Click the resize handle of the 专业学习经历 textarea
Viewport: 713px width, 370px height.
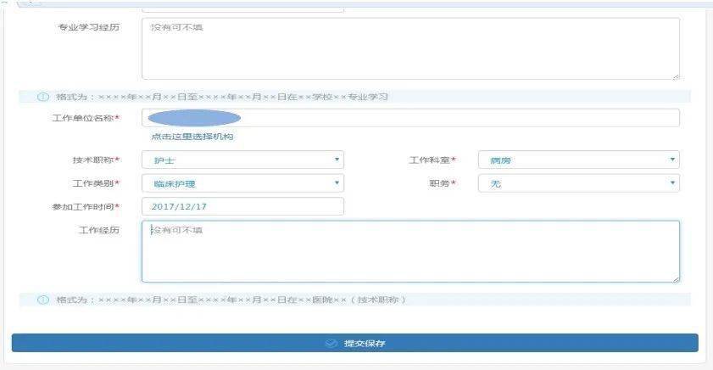pyautogui.click(x=675, y=76)
